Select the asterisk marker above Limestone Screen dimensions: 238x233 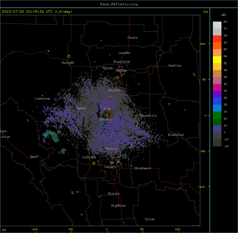click(x=42, y=96)
